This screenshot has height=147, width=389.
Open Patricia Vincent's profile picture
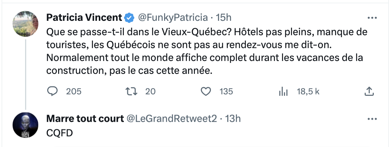(x=25, y=24)
